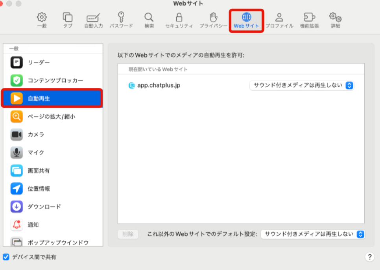Switch to the 検索 search pane
Screen dimensions: 380x270
coord(149,20)
